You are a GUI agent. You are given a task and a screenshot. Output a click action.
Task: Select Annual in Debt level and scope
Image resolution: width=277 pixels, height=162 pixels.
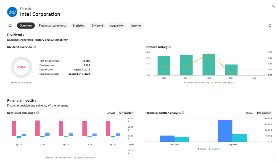click(x=111, y=113)
